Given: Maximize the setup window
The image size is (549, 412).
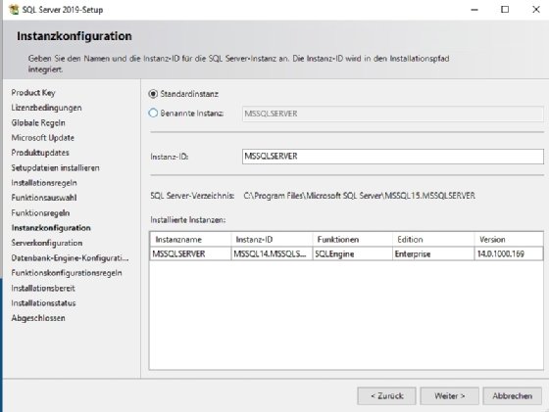Looking at the screenshot, I should pyautogui.click(x=505, y=10).
